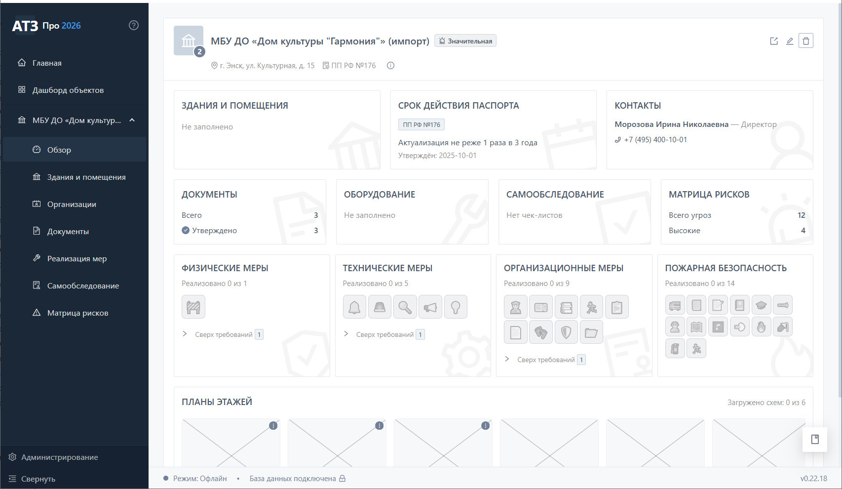This screenshot has height=489, width=842.
Task: Collapse the МБУ ДО «Дом культур... sidebar section
Action: 132,120
